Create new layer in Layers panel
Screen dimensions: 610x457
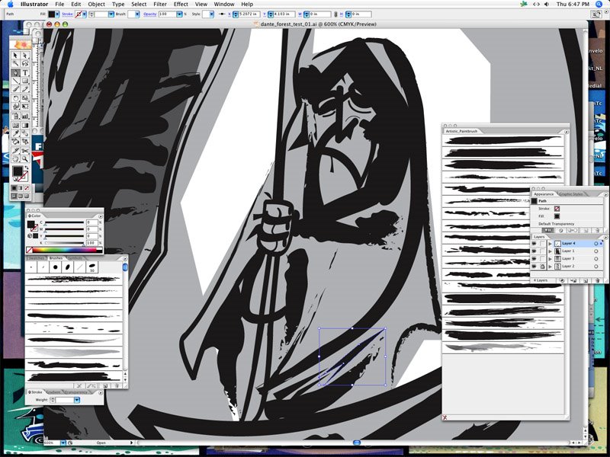[x=586, y=280]
